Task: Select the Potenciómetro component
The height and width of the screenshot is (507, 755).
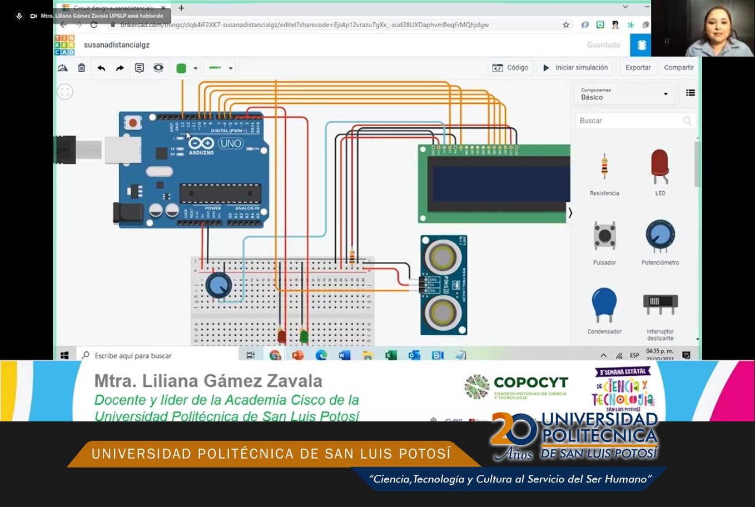Action: (660, 242)
